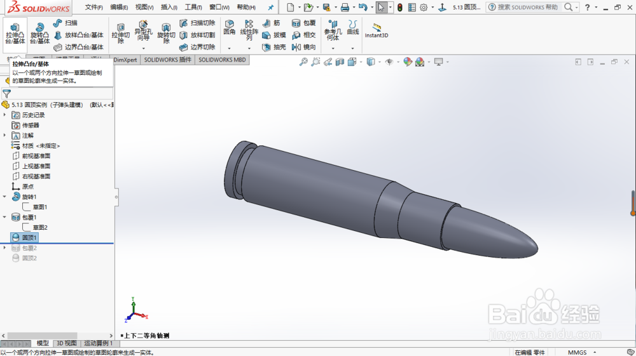This screenshot has height=356, width=636.
Task: Click the Fillet (圆角) tool
Action: tap(229, 28)
